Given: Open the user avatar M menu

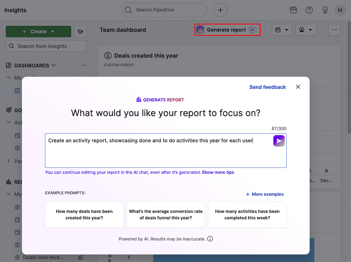Looking at the screenshot, I should coord(340,10).
